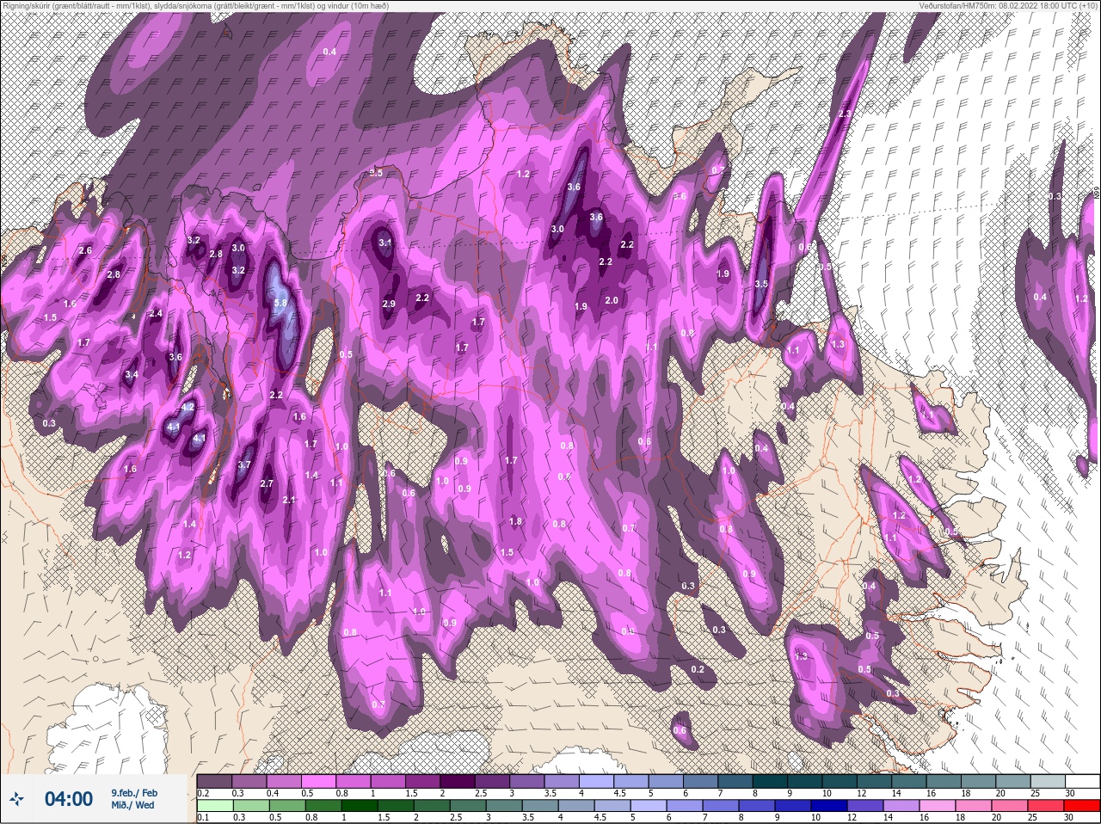Click the 3.7 precipitation value on map
Viewport: 1101px width, 824px height.
pos(244,465)
